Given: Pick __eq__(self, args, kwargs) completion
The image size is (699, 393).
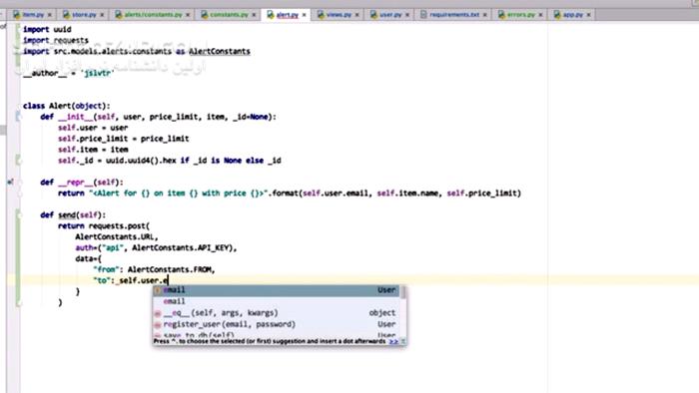Looking at the screenshot, I should point(276,313).
